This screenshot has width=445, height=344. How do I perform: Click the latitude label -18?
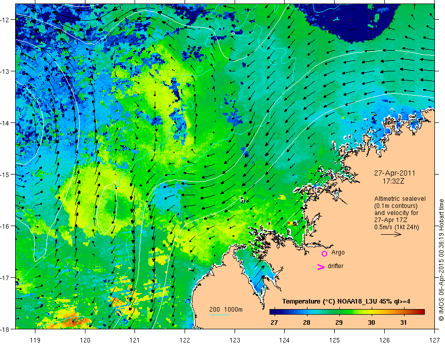[x=5, y=329]
